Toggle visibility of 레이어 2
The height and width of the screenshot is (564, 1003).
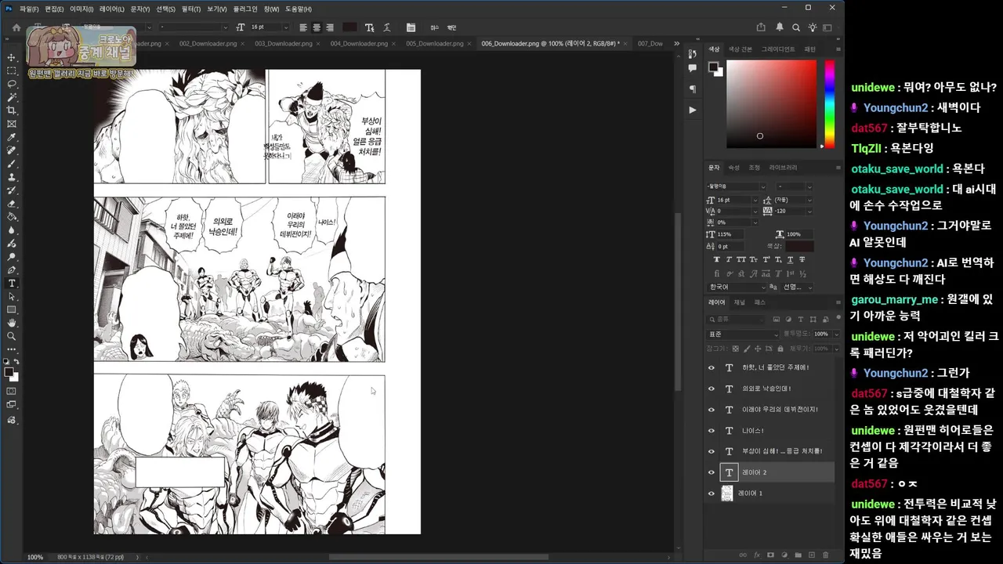712,472
